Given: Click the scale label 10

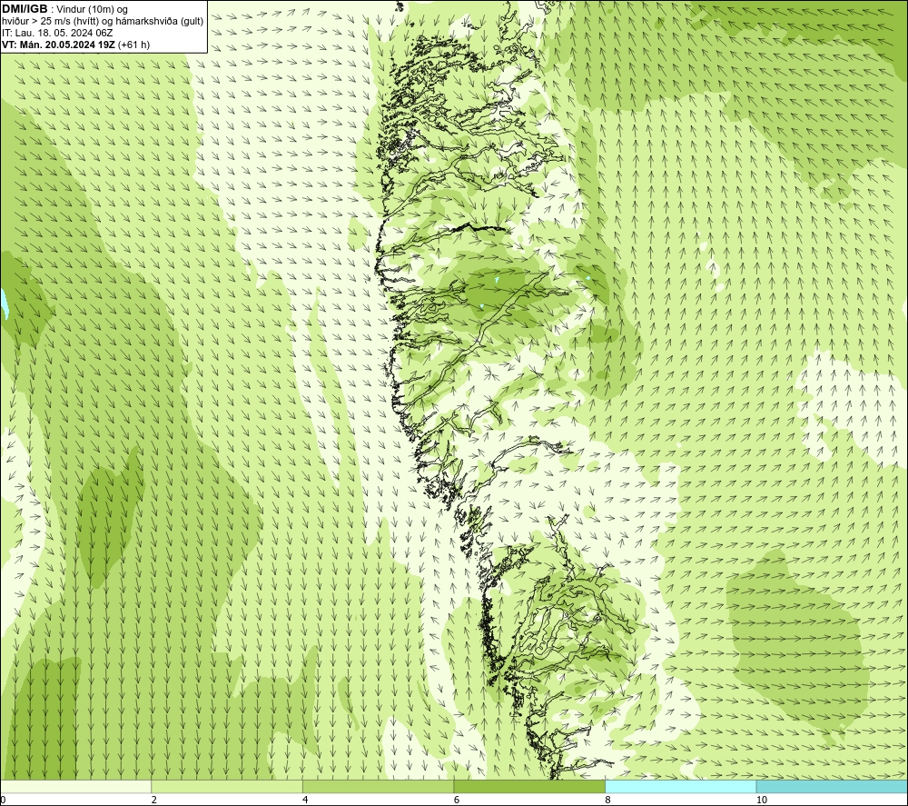Looking at the screenshot, I should pos(762,800).
